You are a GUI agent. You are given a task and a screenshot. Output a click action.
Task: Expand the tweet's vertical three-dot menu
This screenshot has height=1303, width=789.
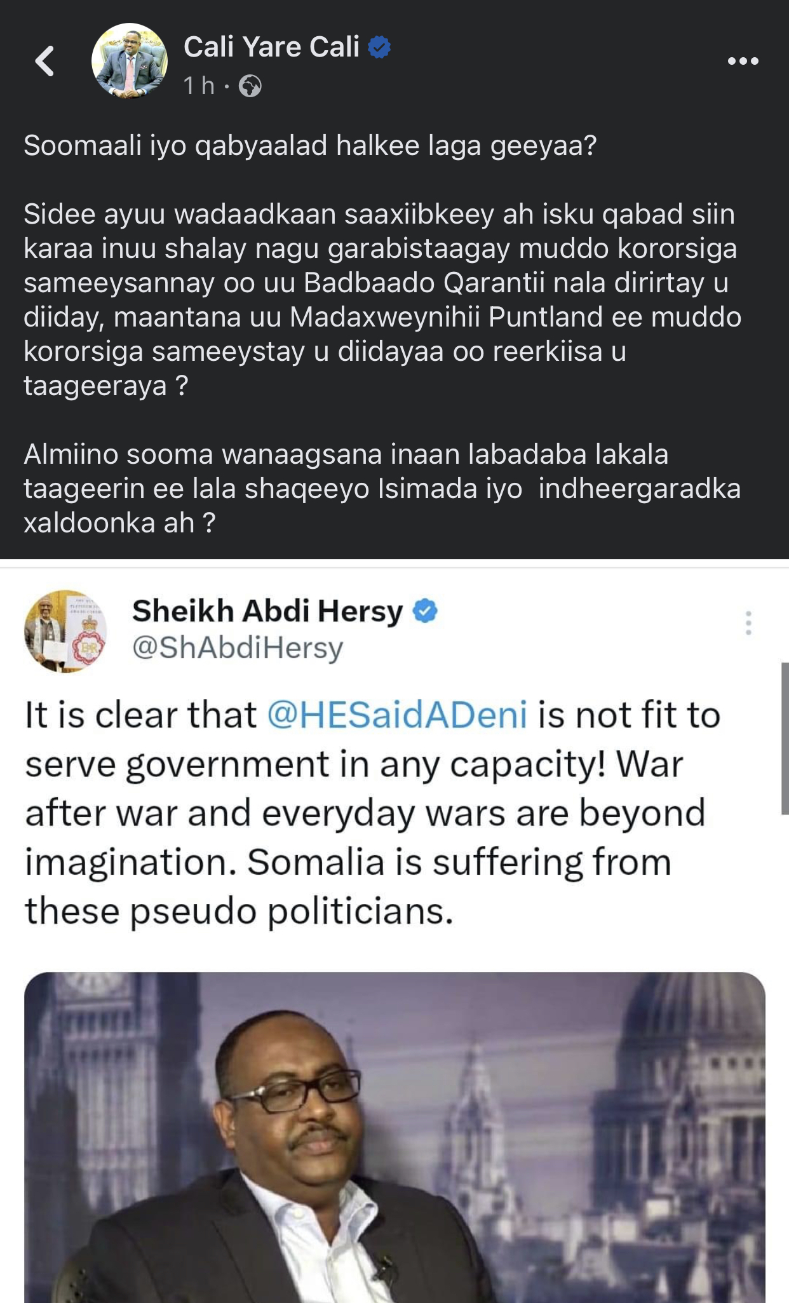tap(749, 623)
